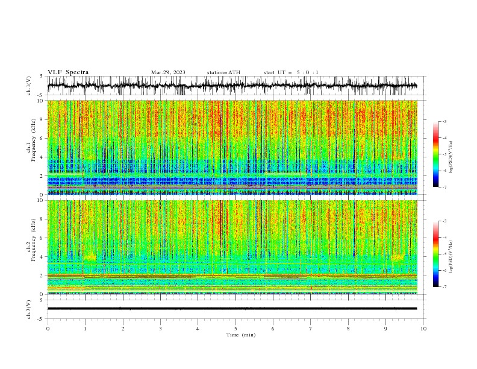This screenshot has height=369, width=477.
Task: Click time axis tick label "9"
Action: coord(385,329)
